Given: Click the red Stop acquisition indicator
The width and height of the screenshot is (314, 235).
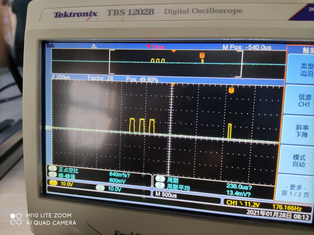Looking at the screenshot, I should (156, 47).
